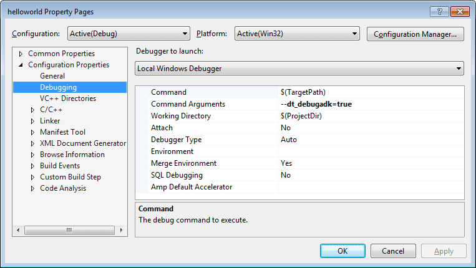Expand the Browse Information node arrow
This screenshot has height=268, width=476.
pyautogui.click(x=32, y=155)
